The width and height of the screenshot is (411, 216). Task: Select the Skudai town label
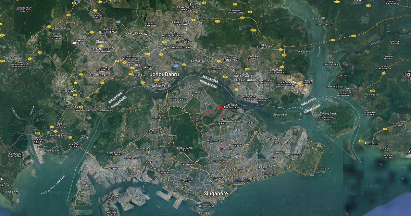(x=101, y=41)
